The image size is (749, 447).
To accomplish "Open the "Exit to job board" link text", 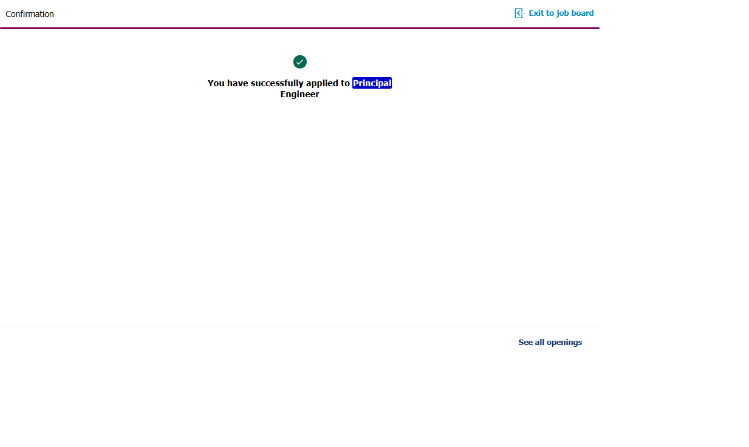I will (x=561, y=13).
